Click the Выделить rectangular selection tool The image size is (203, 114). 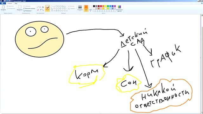point(20,7)
